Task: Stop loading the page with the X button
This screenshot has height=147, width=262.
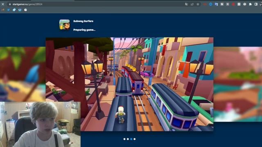Action: click(x=3, y=4)
